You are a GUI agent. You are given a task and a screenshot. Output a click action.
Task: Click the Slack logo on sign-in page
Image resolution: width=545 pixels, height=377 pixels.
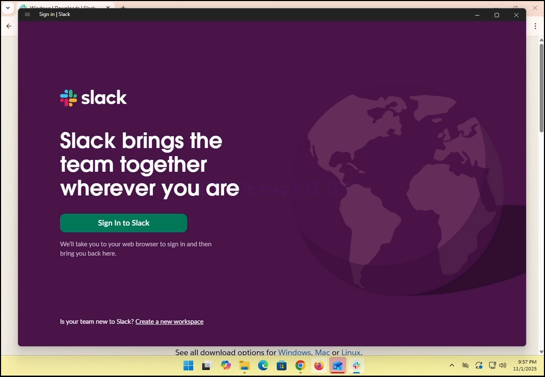tap(93, 98)
